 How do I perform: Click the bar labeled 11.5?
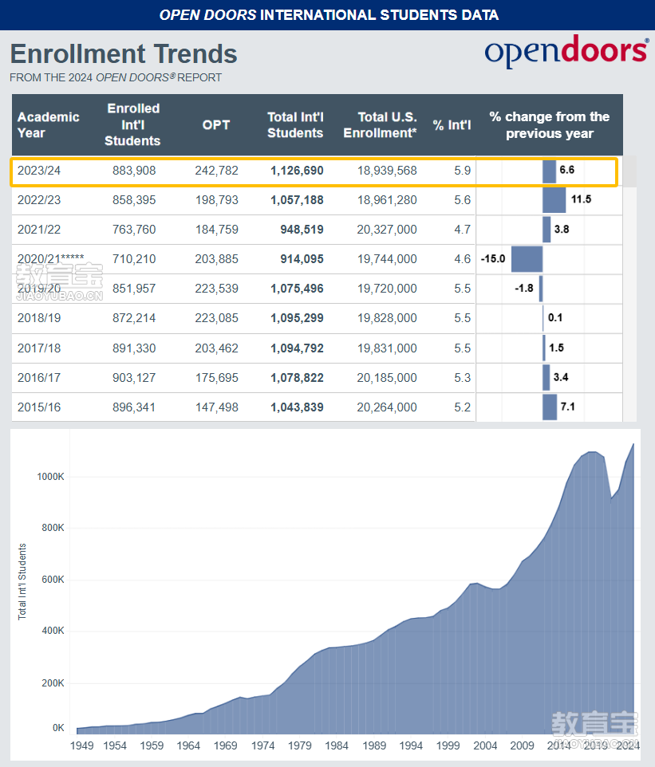[554, 201]
